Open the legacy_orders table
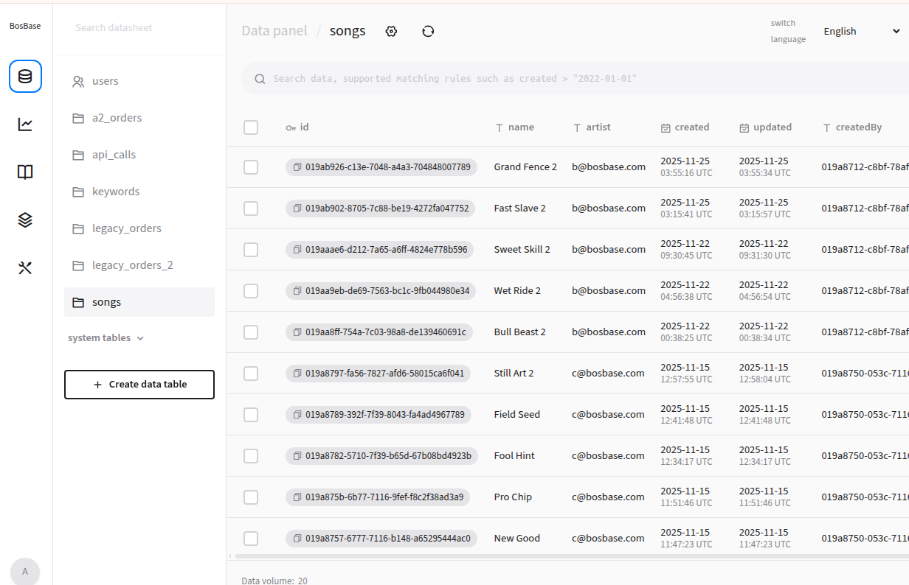This screenshot has height=585, width=909. pos(139,228)
